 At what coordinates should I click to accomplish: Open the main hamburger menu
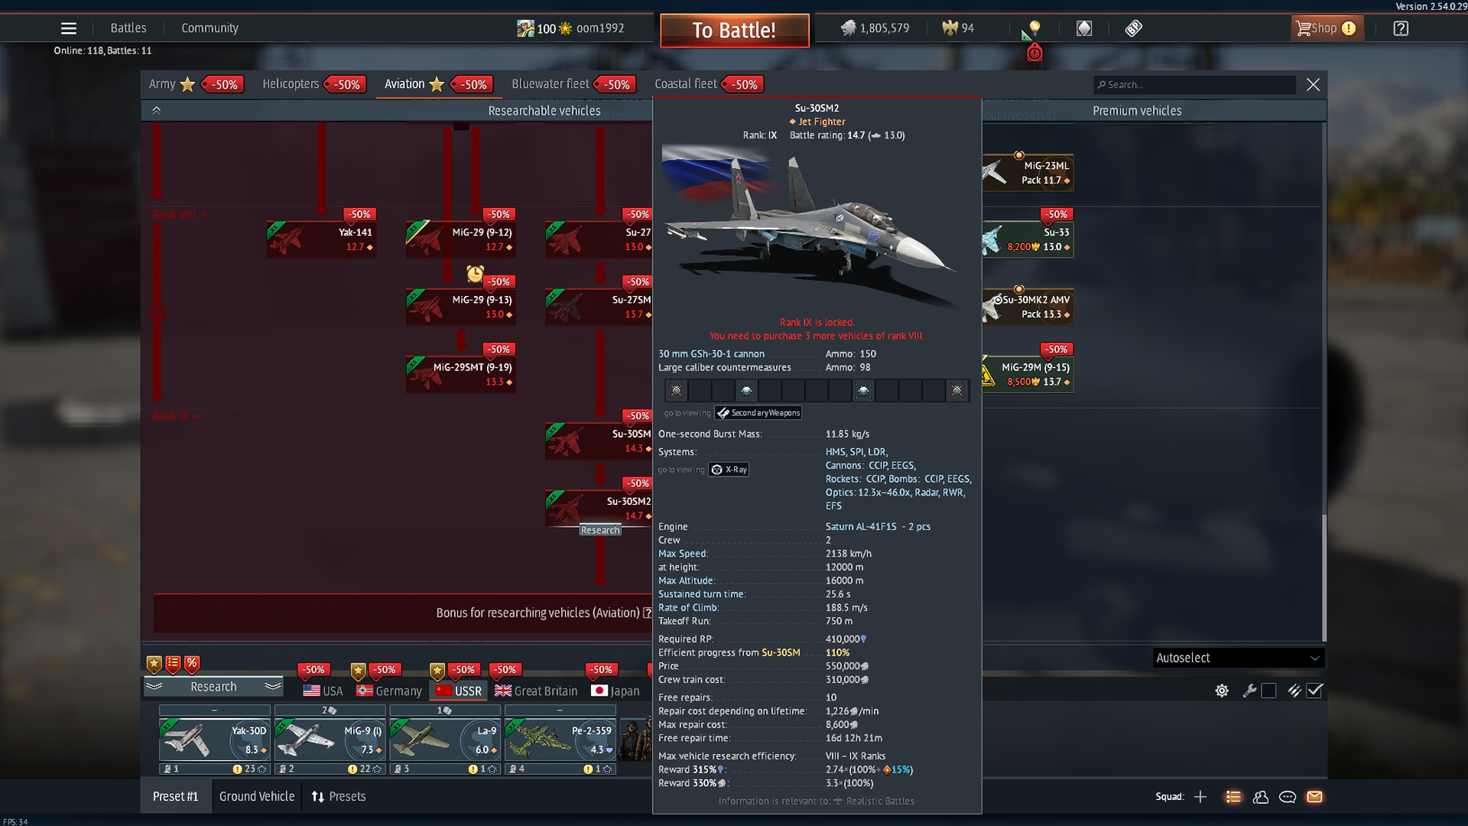click(x=68, y=28)
